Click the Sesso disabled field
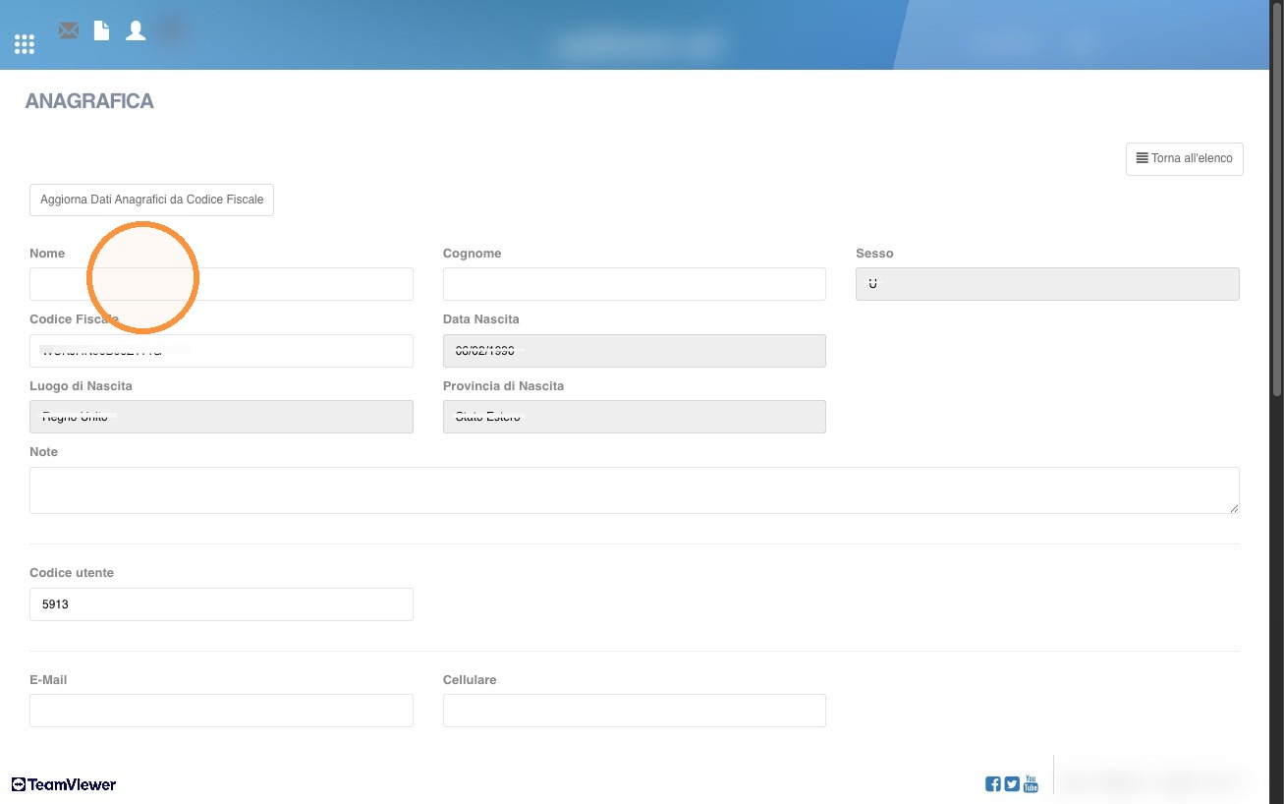The height and width of the screenshot is (804, 1284). tap(1047, 284)
